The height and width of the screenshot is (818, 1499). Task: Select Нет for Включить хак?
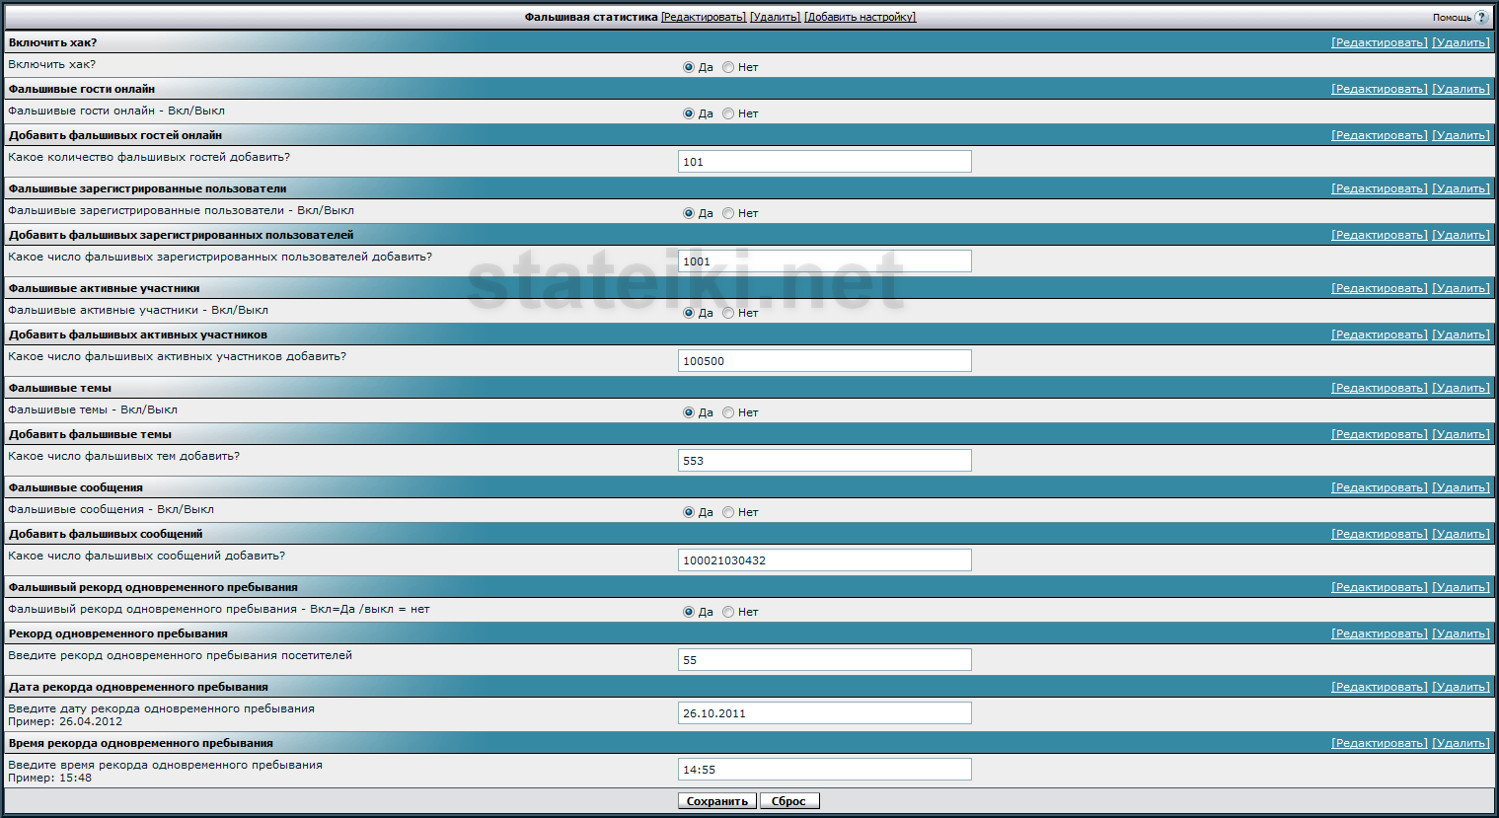(728, 67)
